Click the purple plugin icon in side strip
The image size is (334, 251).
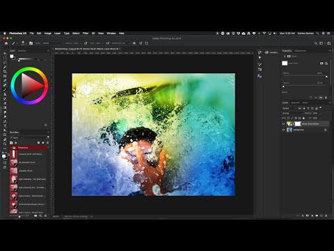[x=260, y=76]
